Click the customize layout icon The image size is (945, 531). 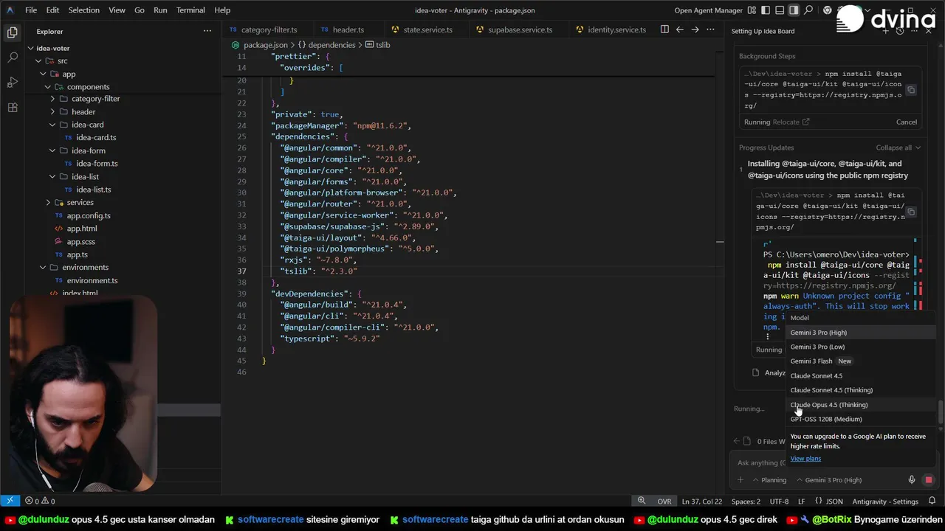click(752, 10)
